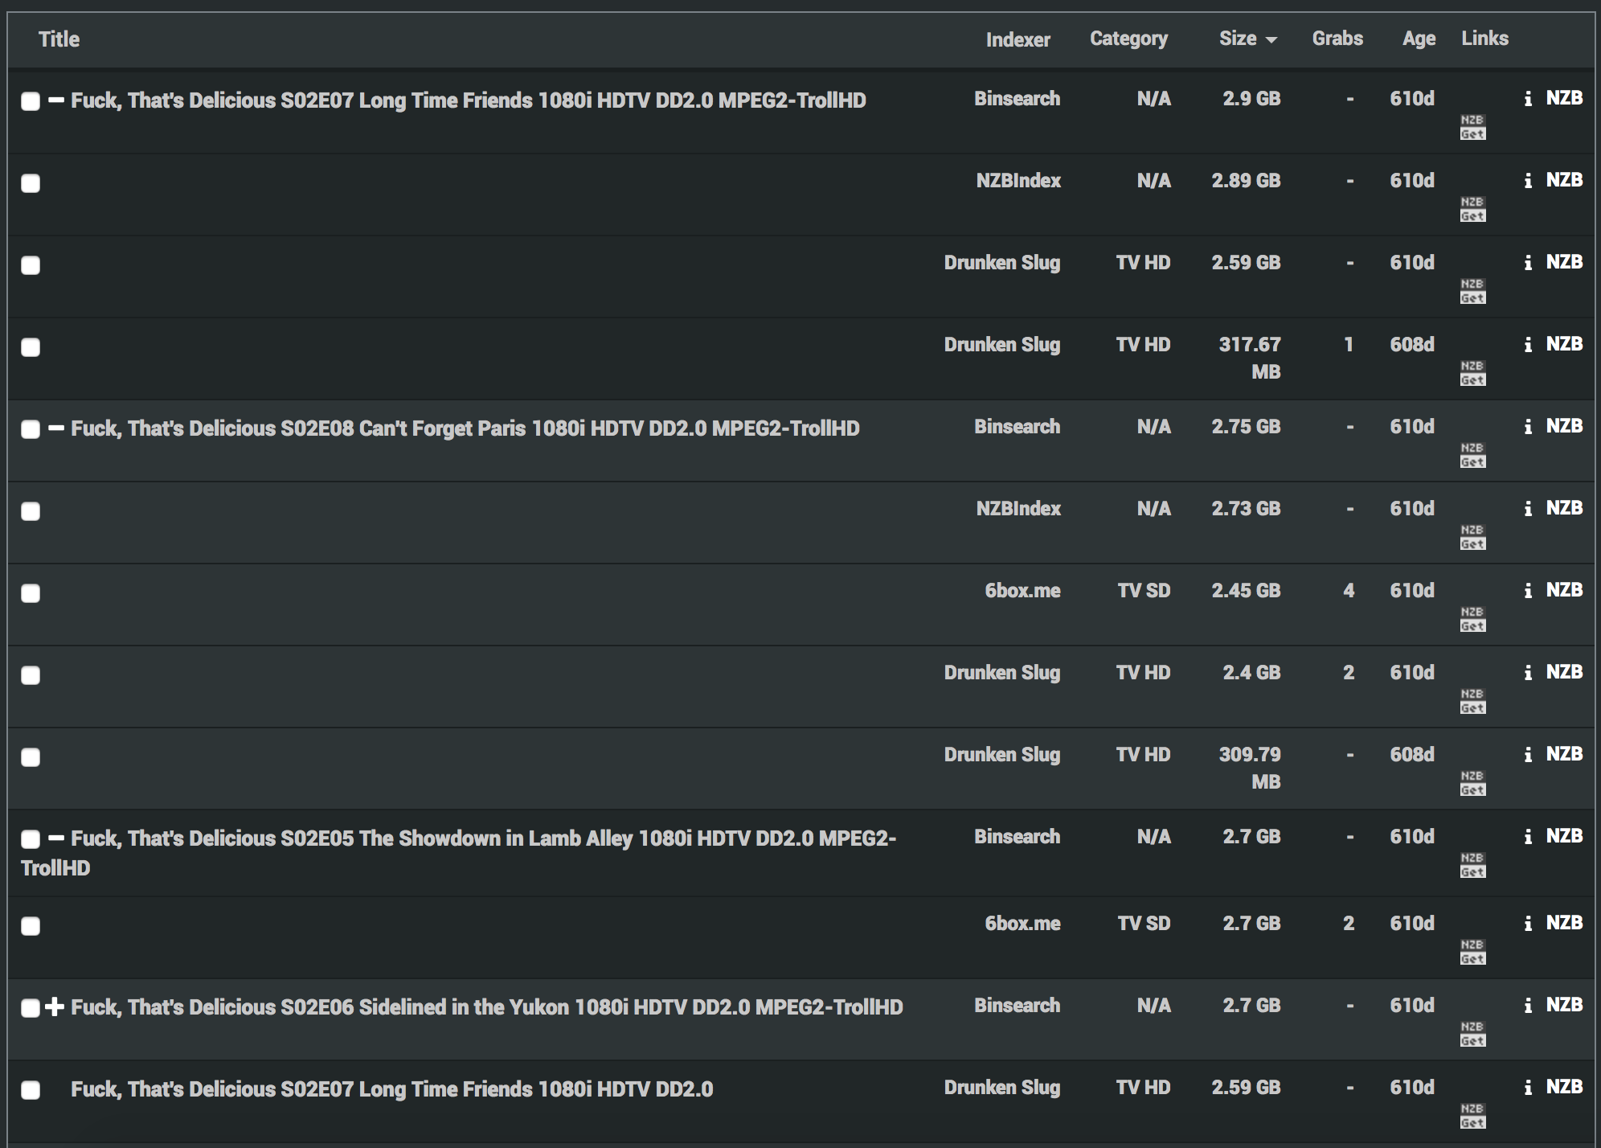The width and height of the screenshot is (1601, 1148).
Task: Sort by the Indexer column header
Action: [1018, 39]
